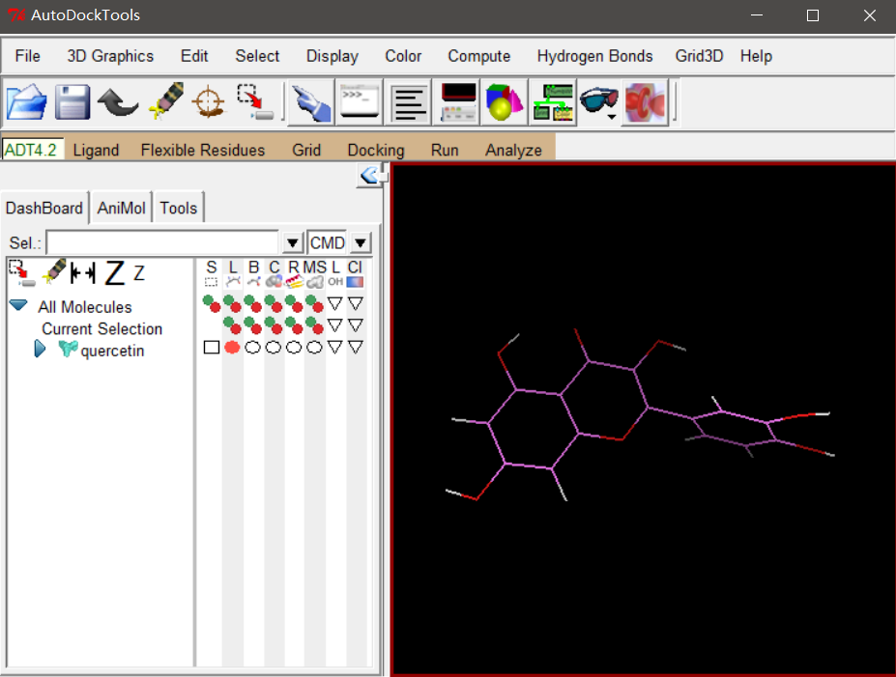Toggle select checkbox for quercetin
This screenshot has width=896, height=677.
[x=212, y=347]
